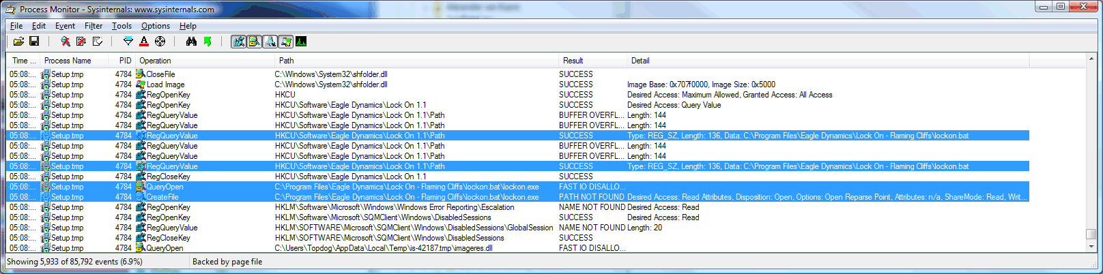
Task: Click the green Jump To arrow icon
Action: pyautogui.click(x=207, y=42)
